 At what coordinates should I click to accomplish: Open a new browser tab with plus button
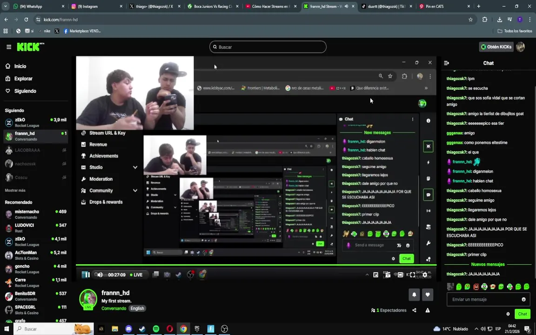[479, 6]
